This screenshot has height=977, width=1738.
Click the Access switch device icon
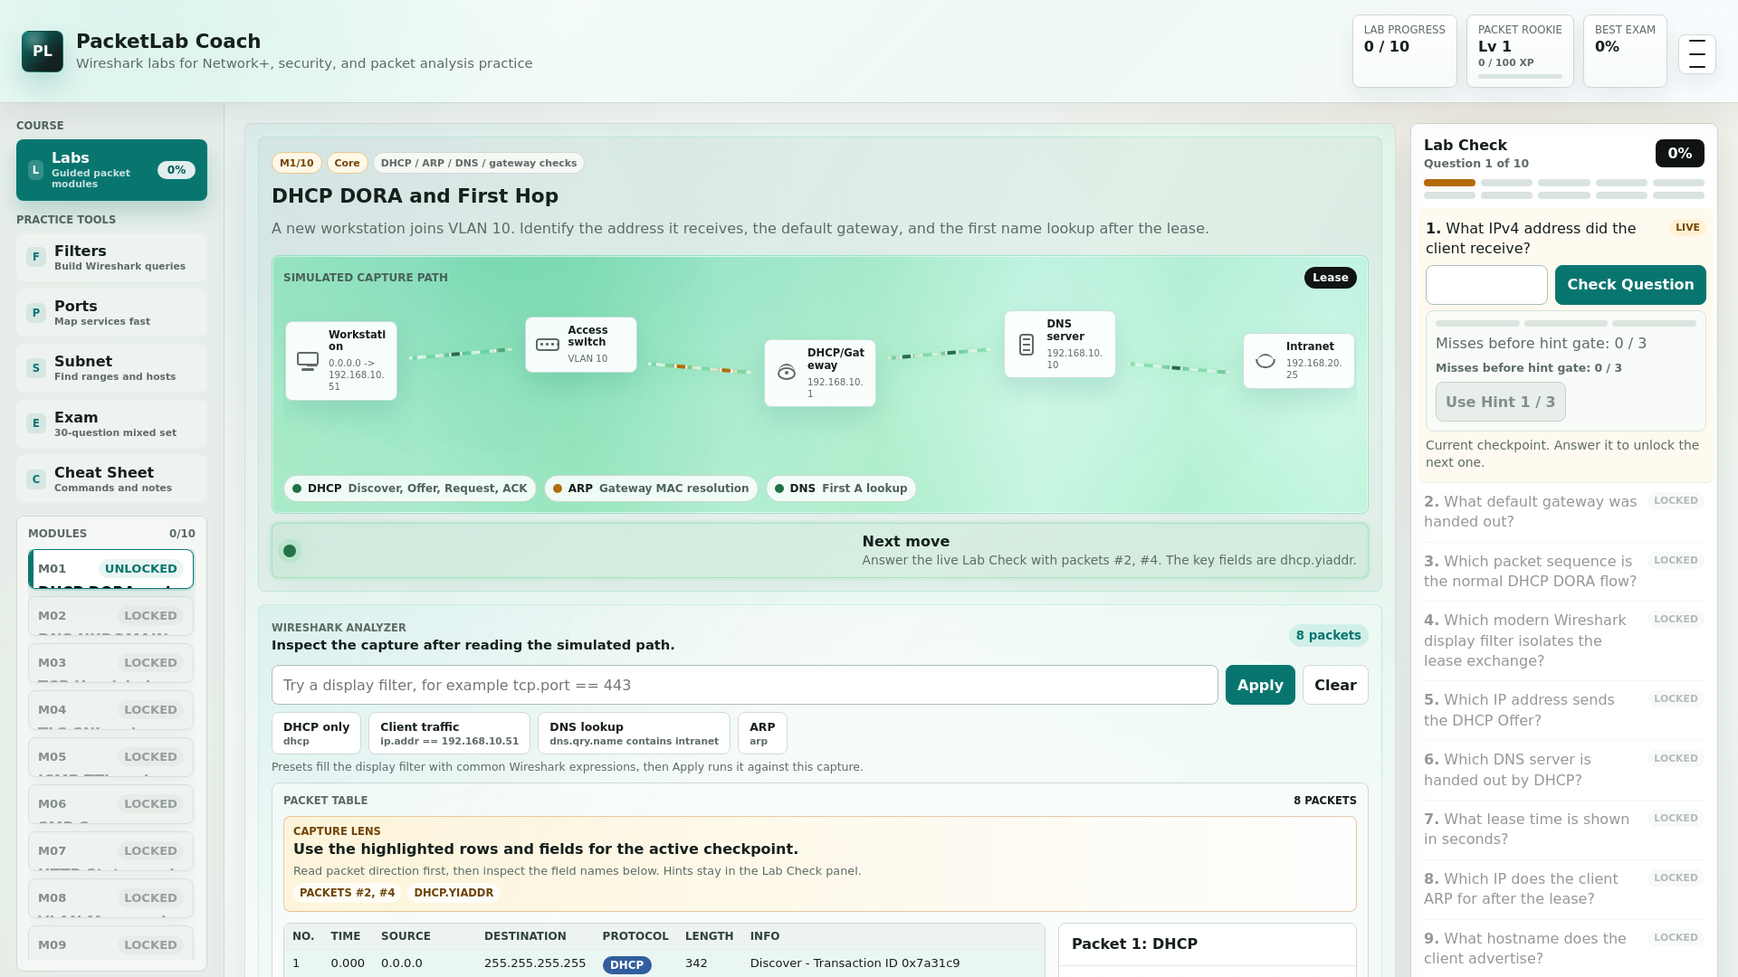coord(548,345)
